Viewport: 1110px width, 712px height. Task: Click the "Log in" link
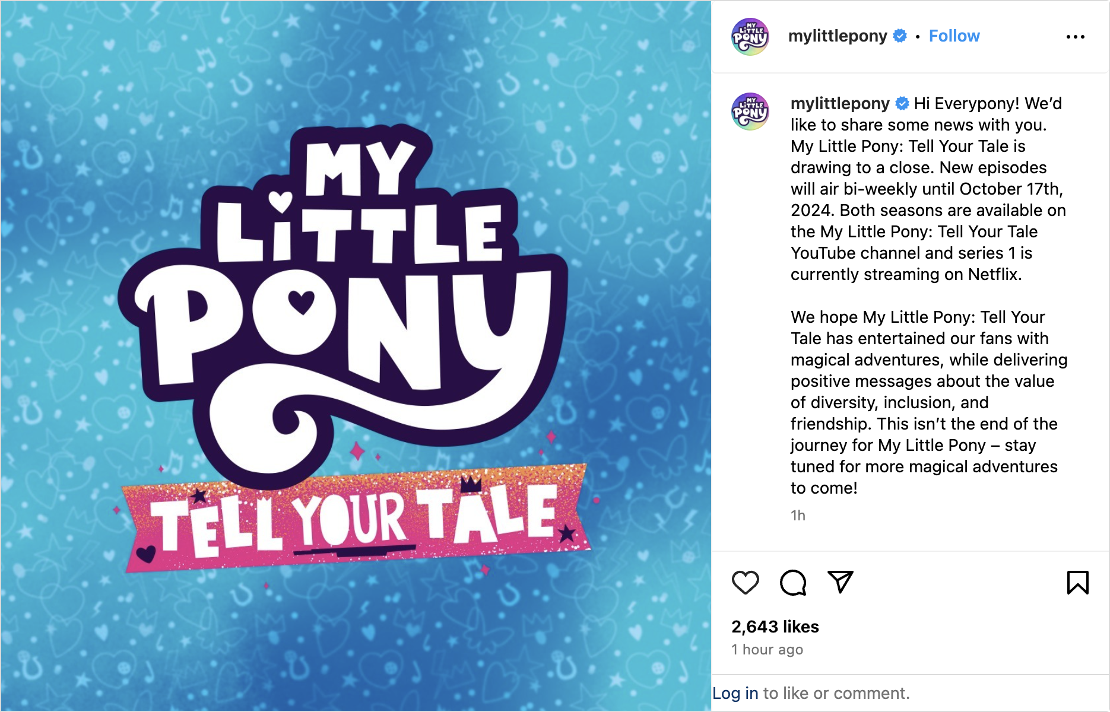(x=735, y=693)
